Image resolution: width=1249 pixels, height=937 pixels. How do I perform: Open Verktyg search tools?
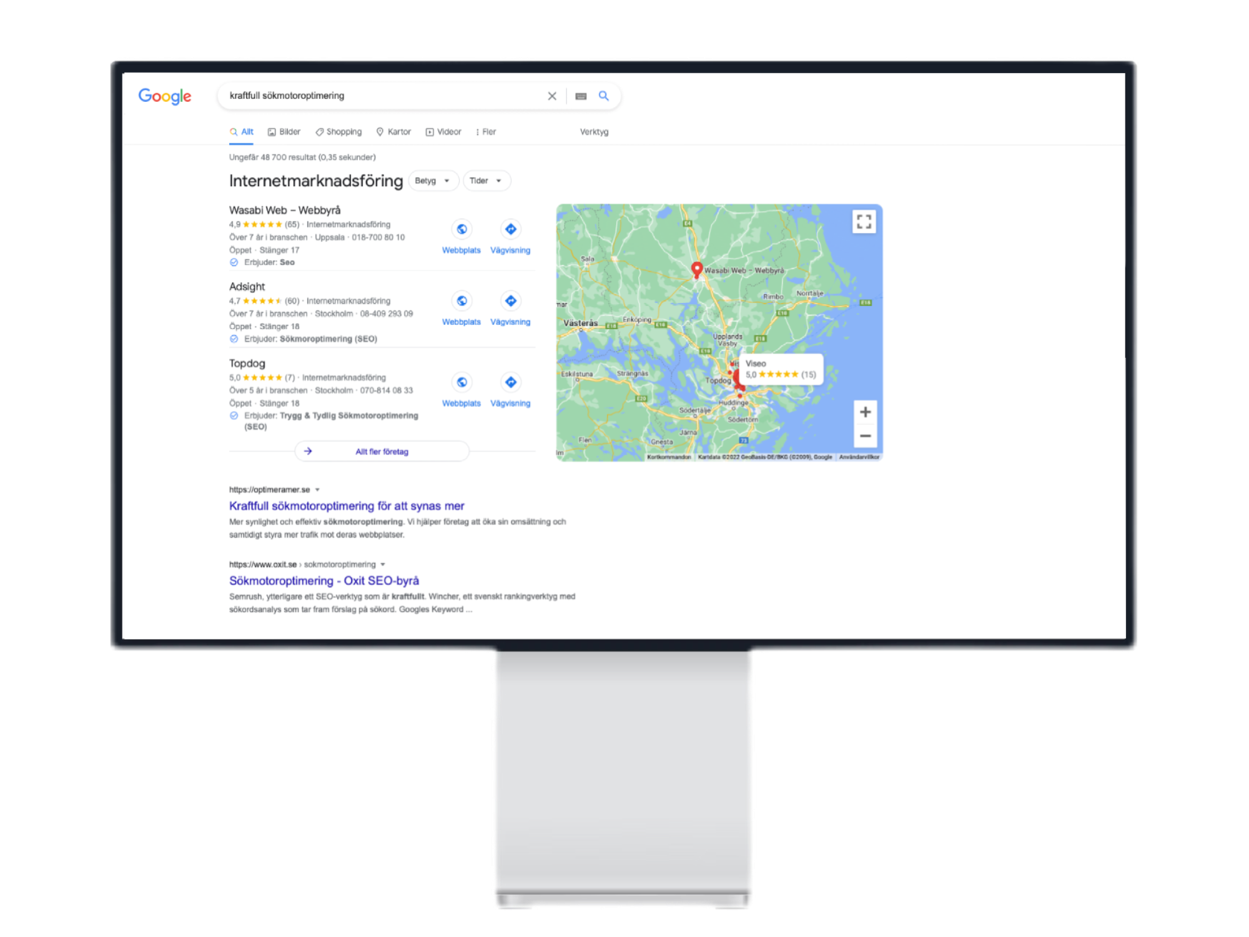(594, 132)
